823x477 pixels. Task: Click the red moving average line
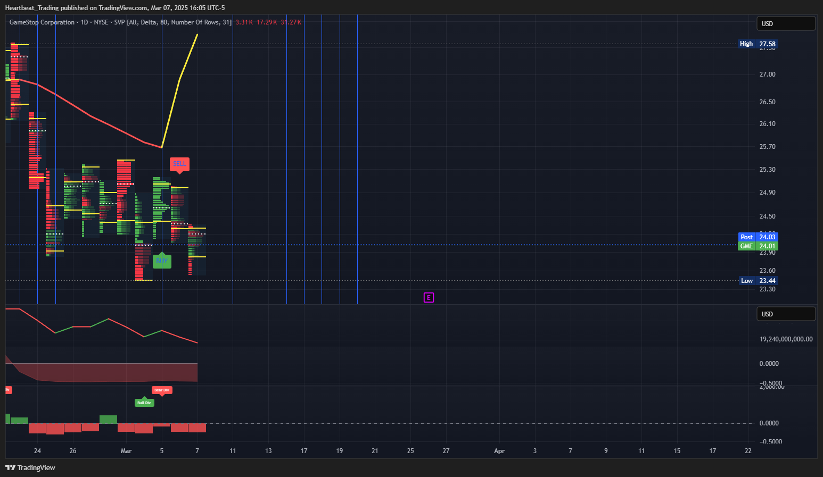(x=90, y=115)
